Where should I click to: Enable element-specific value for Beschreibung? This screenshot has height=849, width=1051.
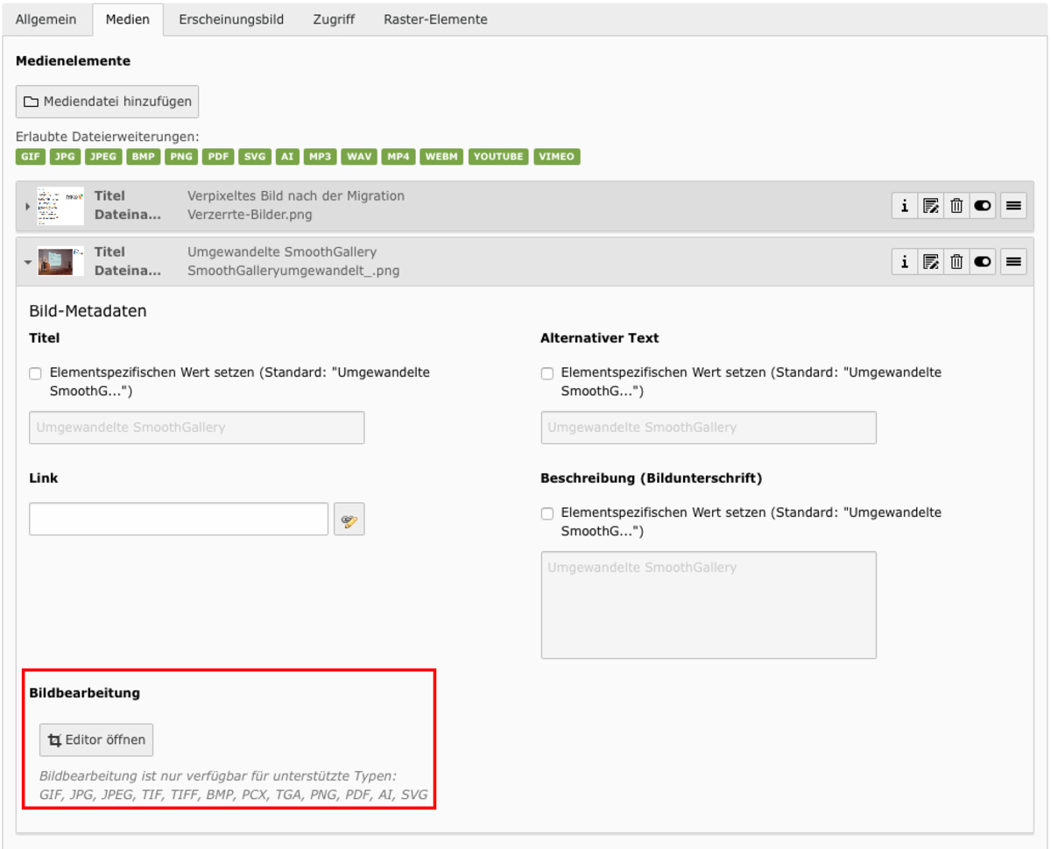click(547, 513)
